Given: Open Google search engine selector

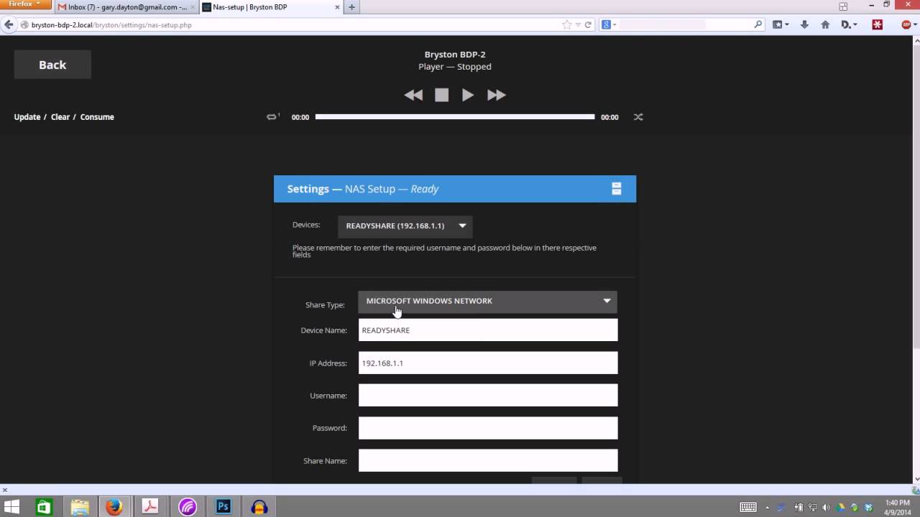Looking at the screenshot, I should [x=609, y=24].
